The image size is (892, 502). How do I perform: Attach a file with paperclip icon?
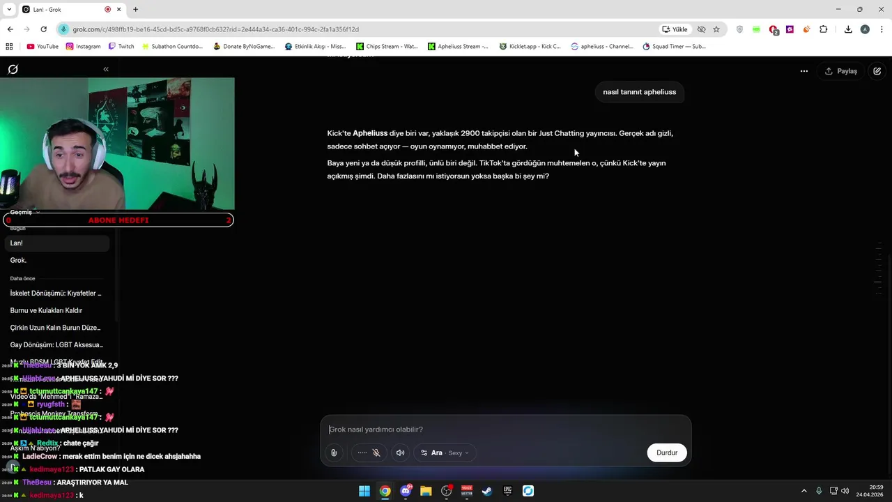334,452
